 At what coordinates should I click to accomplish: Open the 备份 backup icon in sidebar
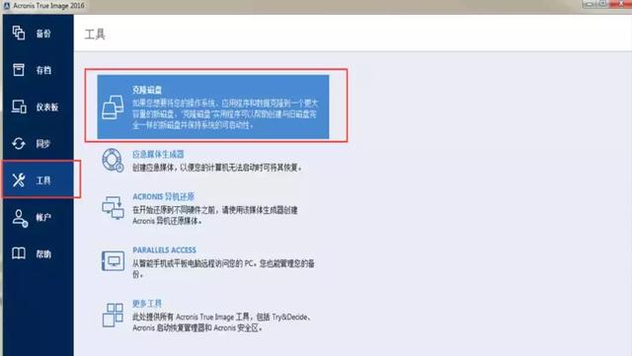19,33
